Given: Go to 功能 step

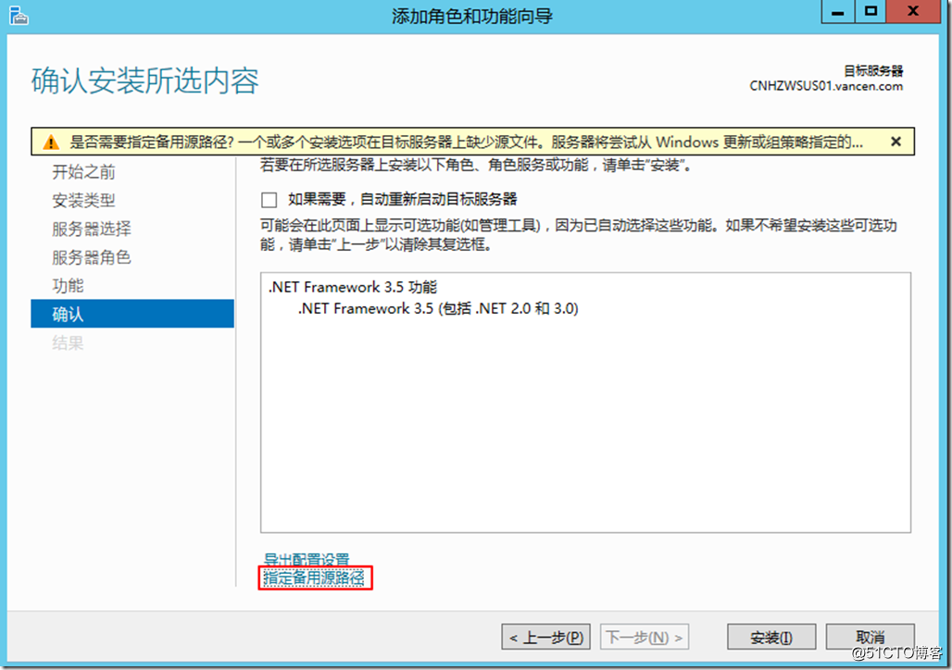Looking at the screenshot, I should 68,285.
